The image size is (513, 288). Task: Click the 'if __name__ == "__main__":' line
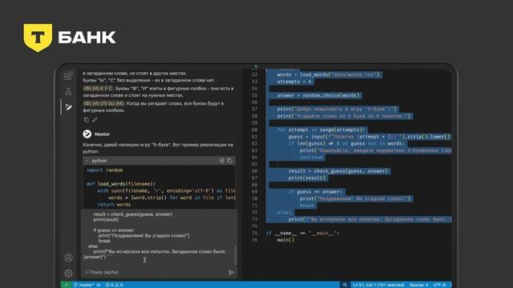pyautogui.click(x=303, y=233)
